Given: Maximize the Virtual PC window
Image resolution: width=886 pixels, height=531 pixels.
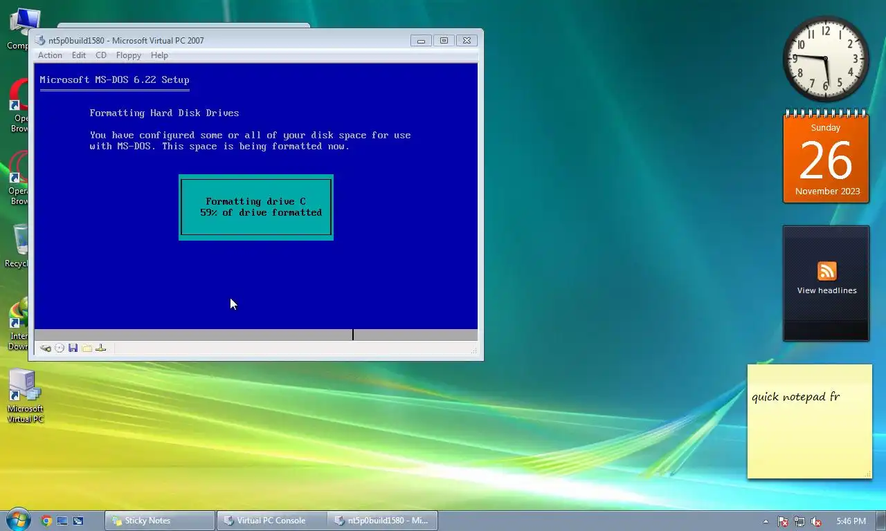Looking at the screenshot, I should tap(444, 41).
